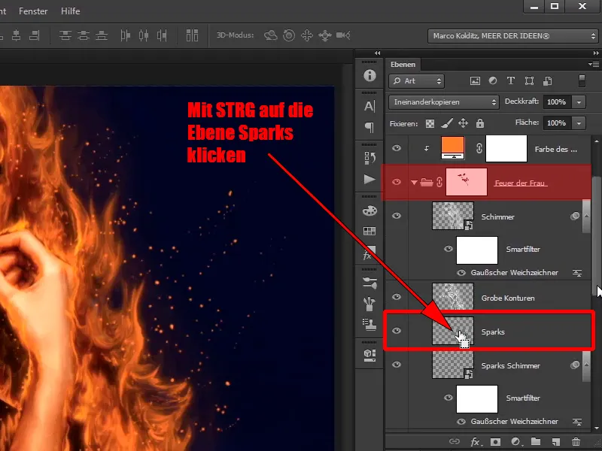Viewport: 602px width, 451px height.
Task: Click the Fläche 100% value field
Action: [x=557, y=123]
